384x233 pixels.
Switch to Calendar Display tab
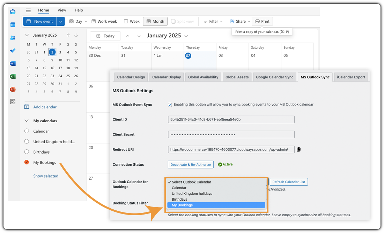pyautogui.click(x=167, y=77)
